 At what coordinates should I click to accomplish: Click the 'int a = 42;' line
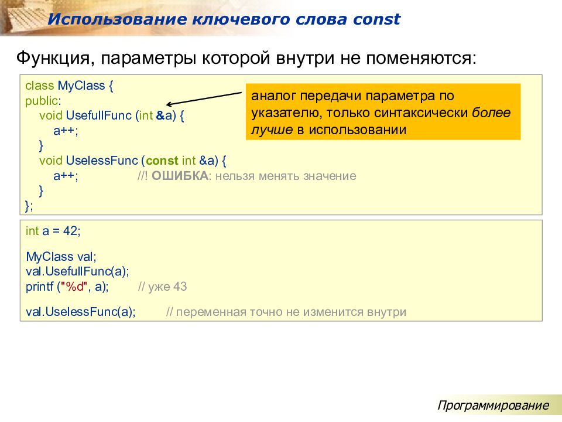[x=53, y=231]
